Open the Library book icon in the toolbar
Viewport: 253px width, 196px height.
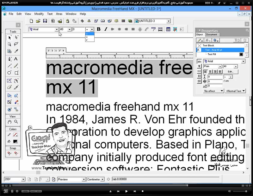point(103,21)
